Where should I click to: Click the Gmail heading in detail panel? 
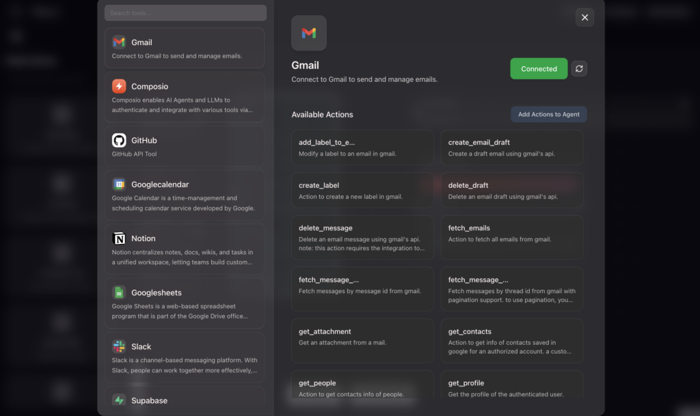(305, 65)
